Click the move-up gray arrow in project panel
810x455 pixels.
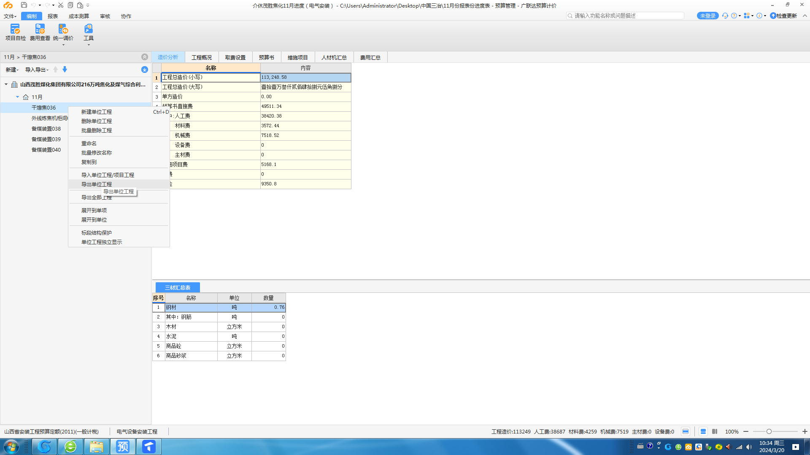coord(55,70)
